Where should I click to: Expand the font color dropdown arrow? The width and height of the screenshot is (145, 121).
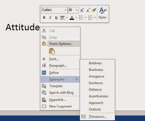[76, 17]
